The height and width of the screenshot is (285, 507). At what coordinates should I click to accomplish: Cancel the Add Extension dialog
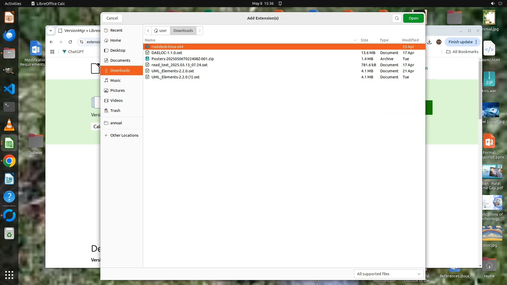112,18
